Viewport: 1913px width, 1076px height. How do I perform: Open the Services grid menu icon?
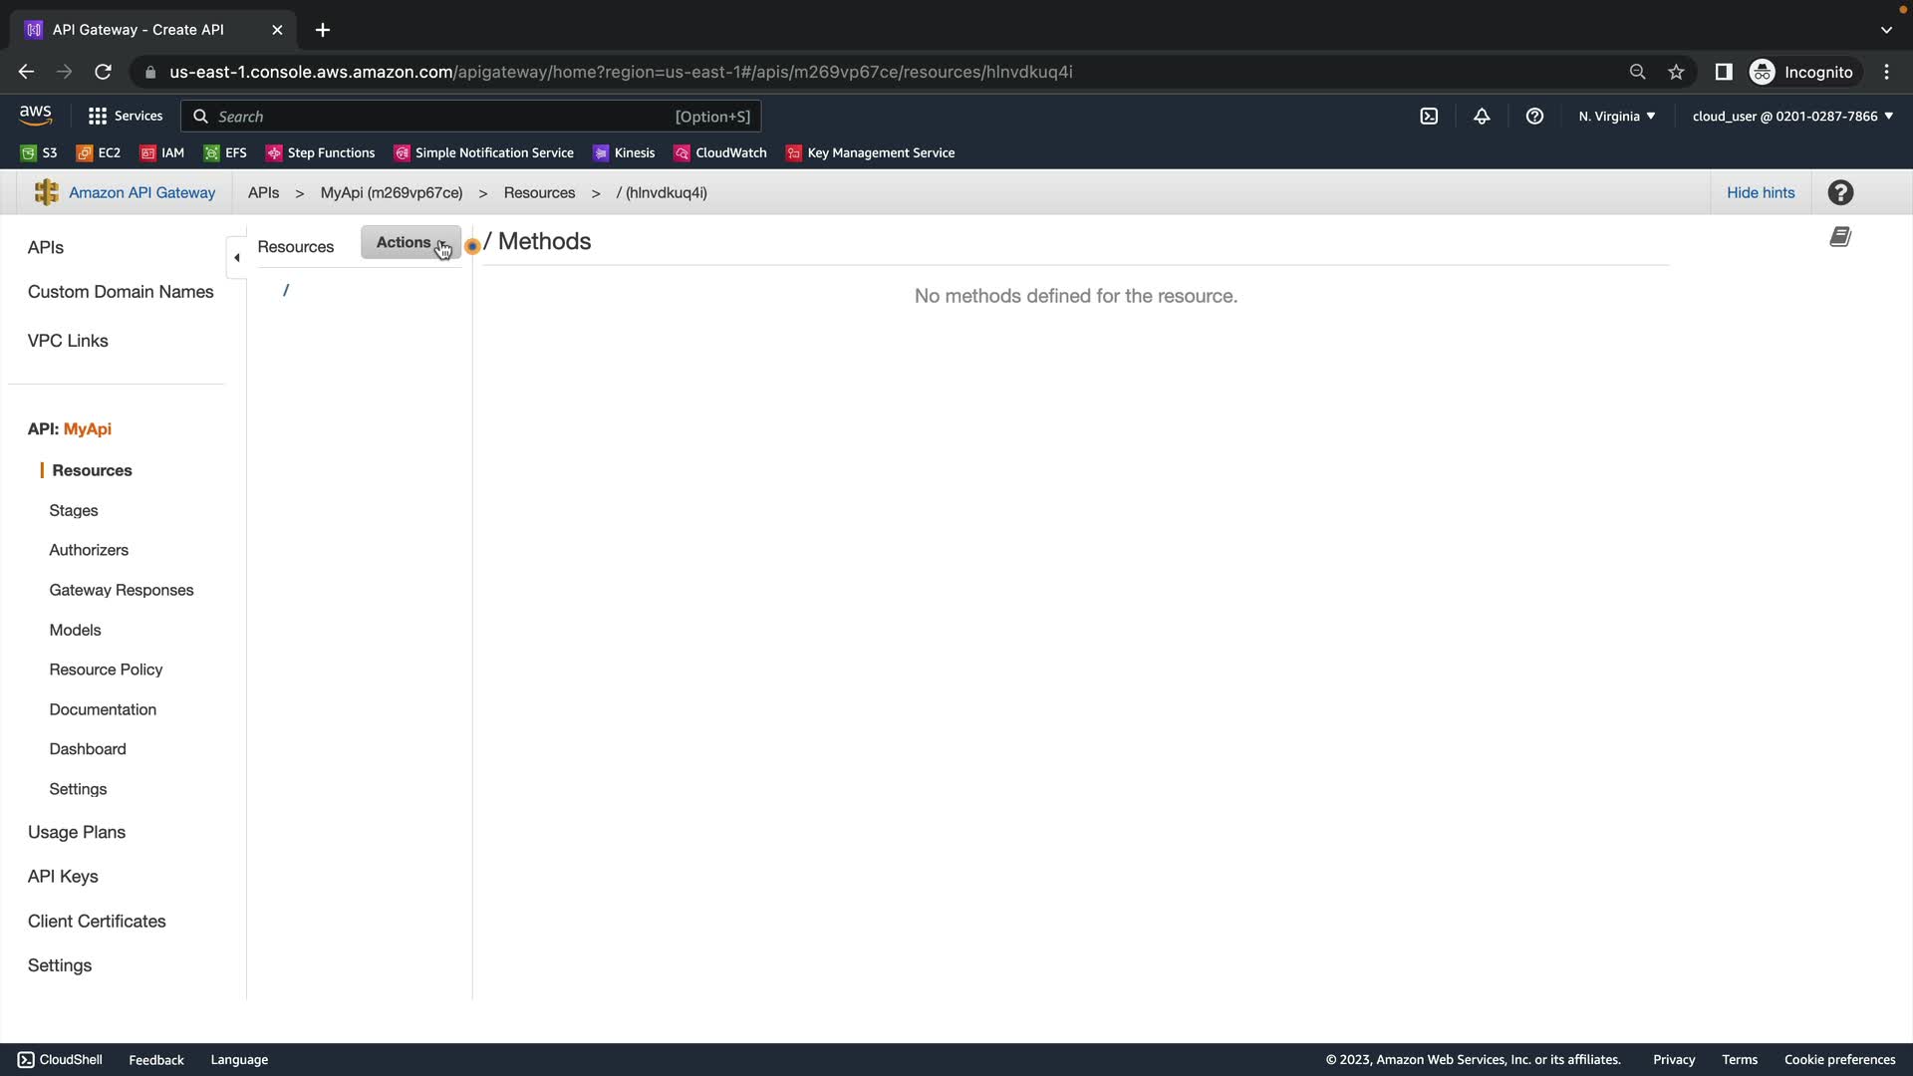pos(97,117)
